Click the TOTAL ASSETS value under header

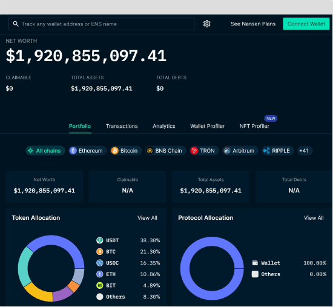(102, 88)
